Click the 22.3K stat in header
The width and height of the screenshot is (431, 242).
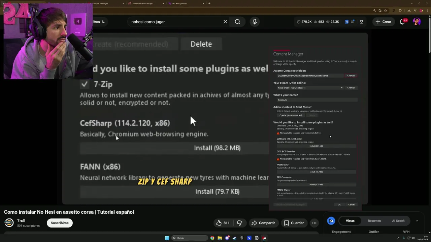pyautogui.click(x=332, y=22)
